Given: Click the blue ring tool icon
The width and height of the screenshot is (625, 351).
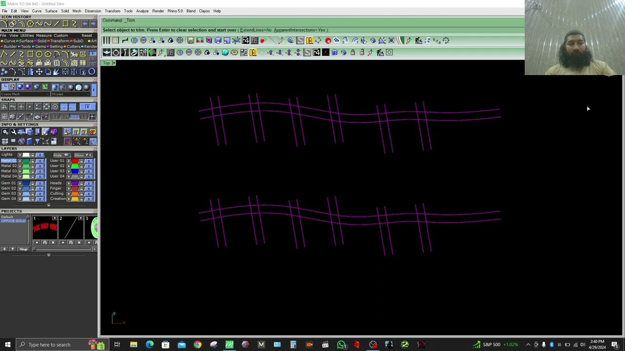Looking at the screenshot, I should click(92, 72).
